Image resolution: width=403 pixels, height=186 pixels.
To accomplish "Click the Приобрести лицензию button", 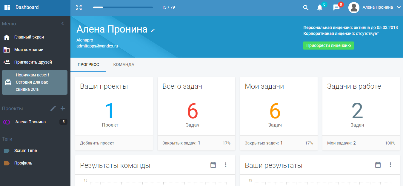I will (328, 46).
